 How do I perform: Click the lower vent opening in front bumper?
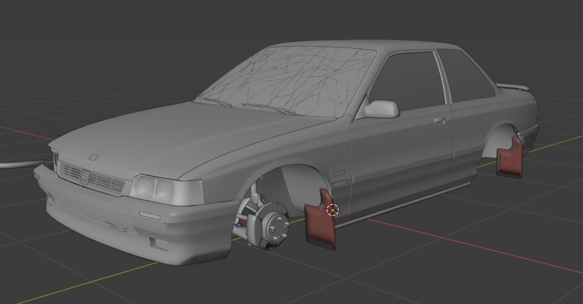coord(158,243)
